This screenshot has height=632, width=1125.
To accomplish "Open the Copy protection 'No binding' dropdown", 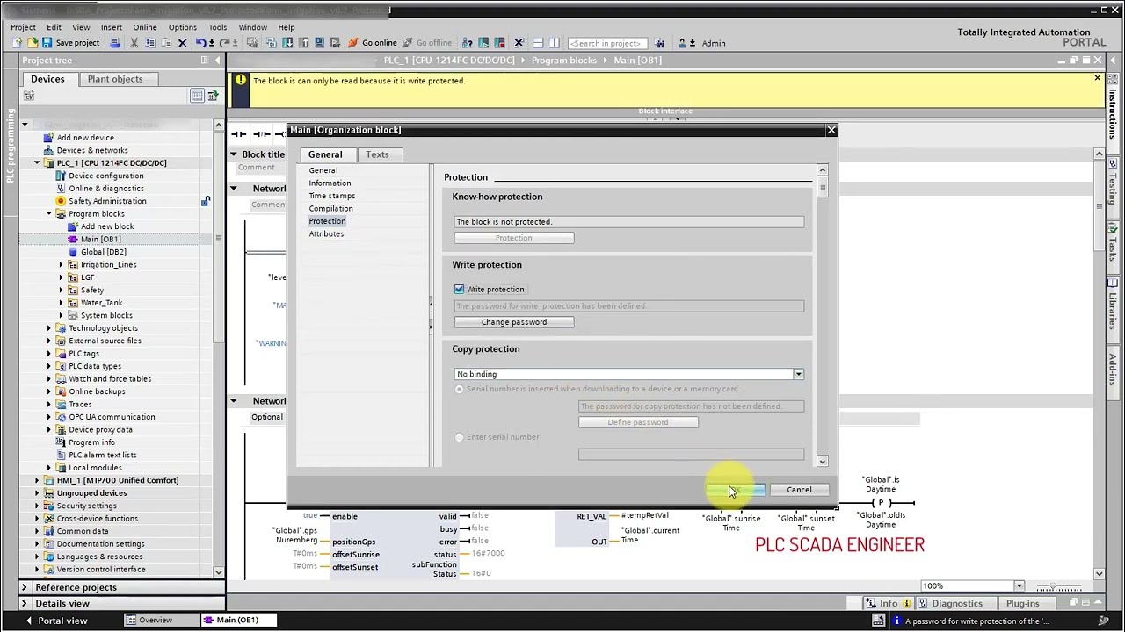I will [x=798, y=374].
